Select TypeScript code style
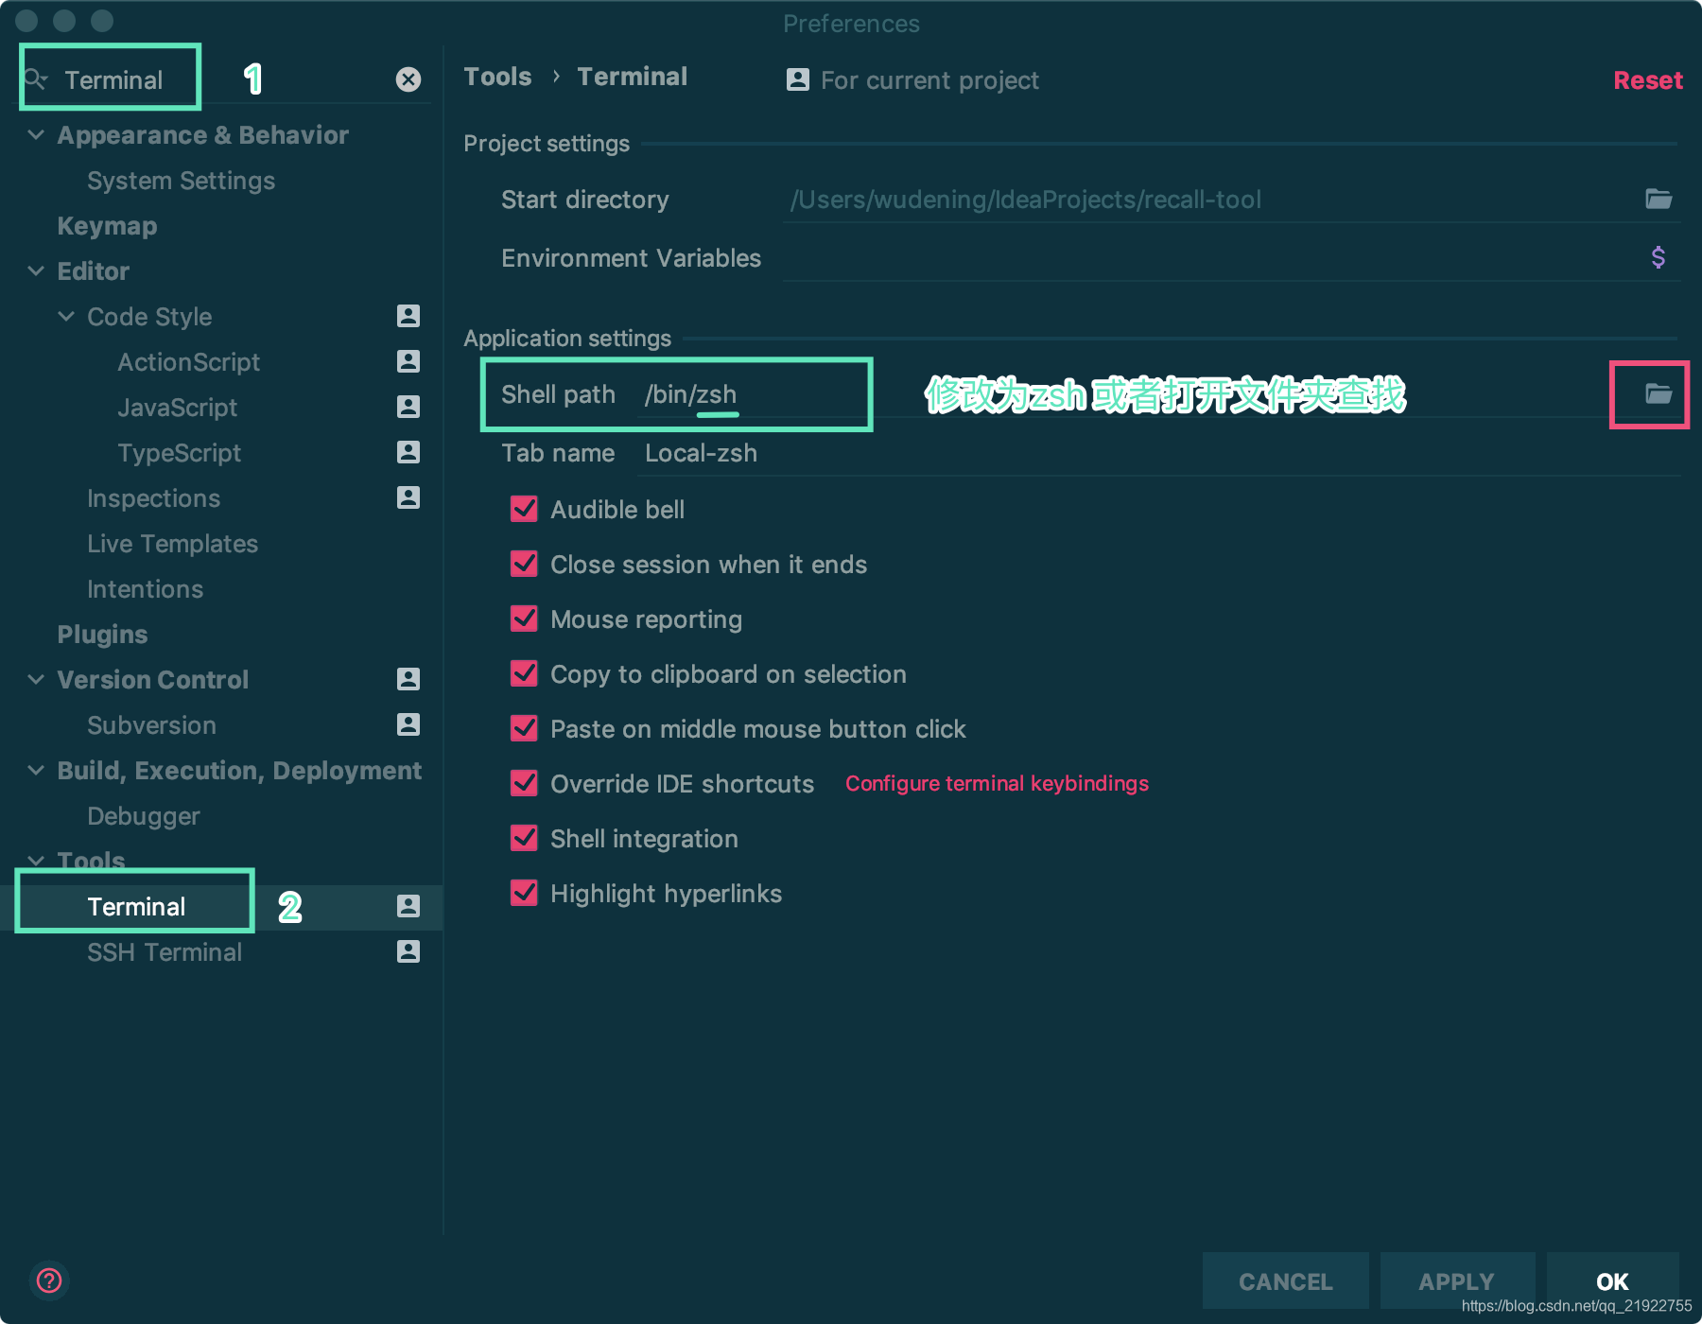1702x1324 pixels. pyautogui.click(x=179, y=453)
